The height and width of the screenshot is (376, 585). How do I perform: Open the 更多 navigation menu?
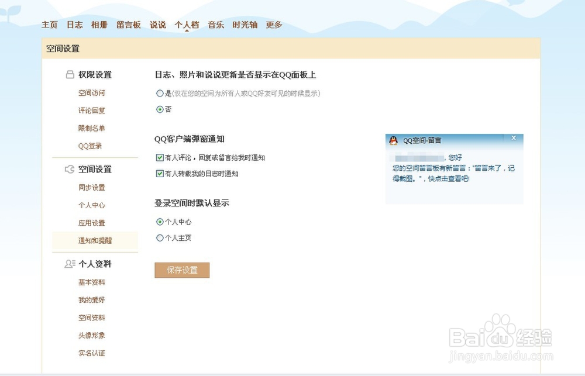(274, 25)
